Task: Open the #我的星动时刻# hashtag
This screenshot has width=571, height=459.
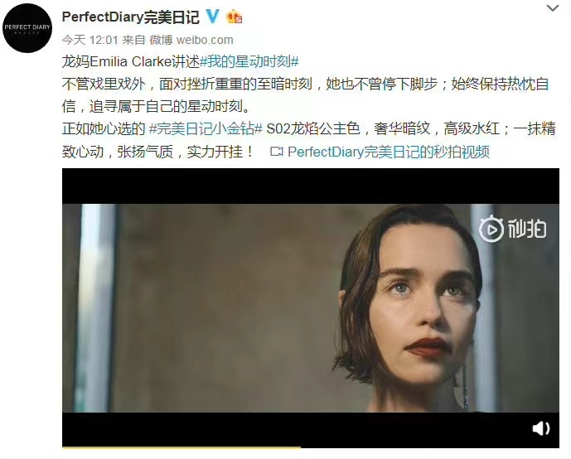Action: (249, 61)
